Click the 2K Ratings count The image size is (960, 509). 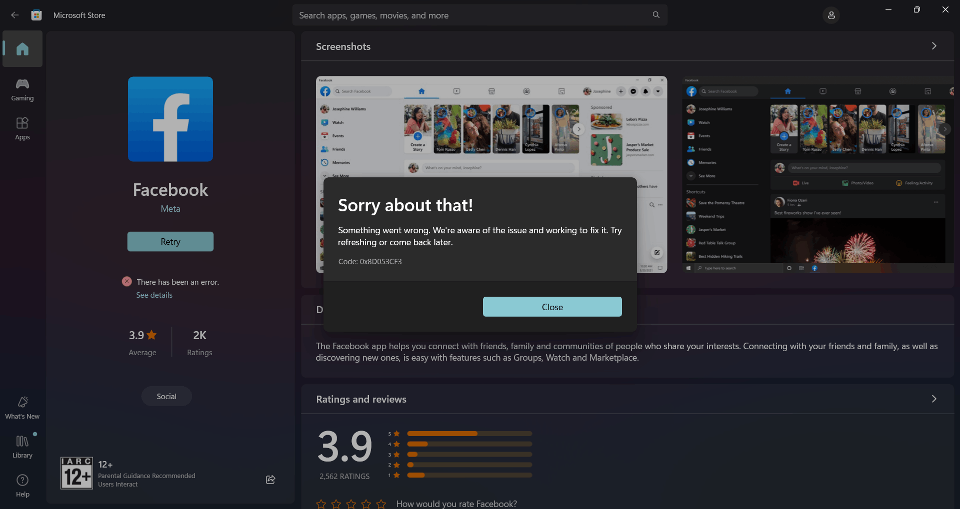pyautogui.click(x=199, y=342)
